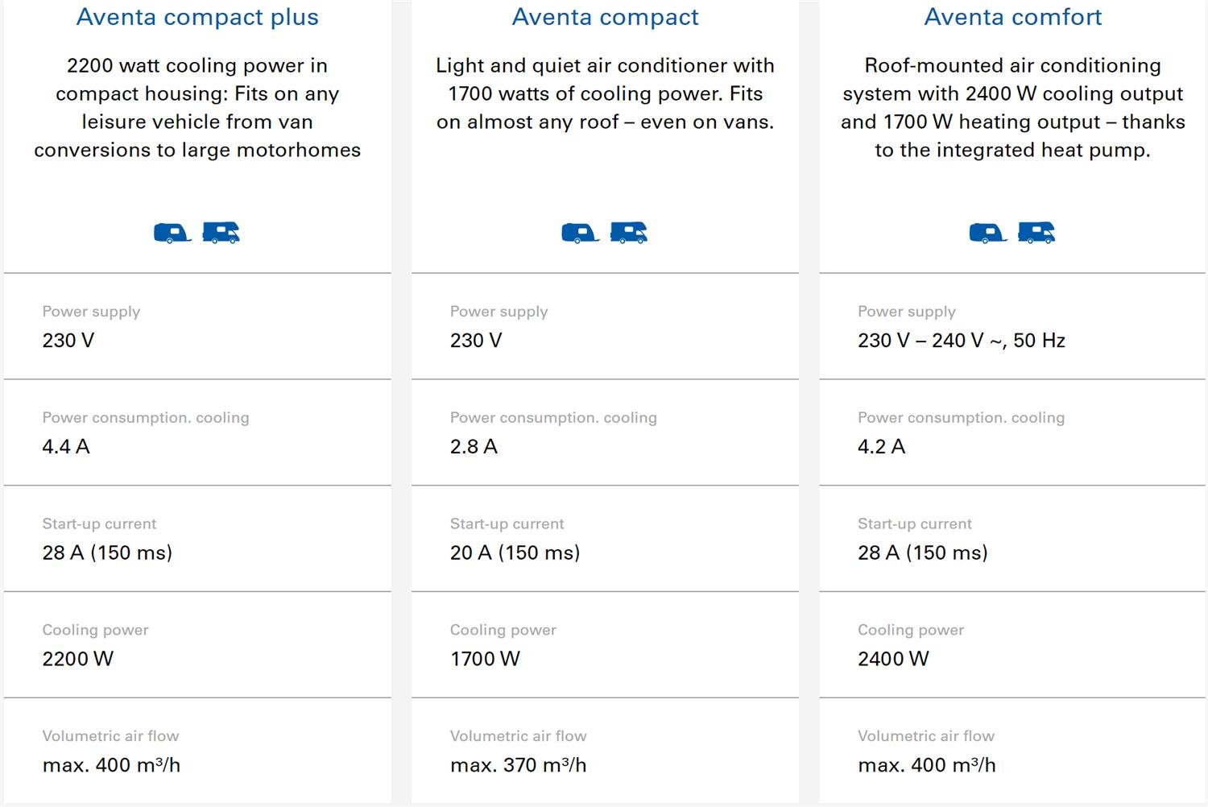
Task: Click the caravan icon under Aventa compact plus
Action: point(172,233)
